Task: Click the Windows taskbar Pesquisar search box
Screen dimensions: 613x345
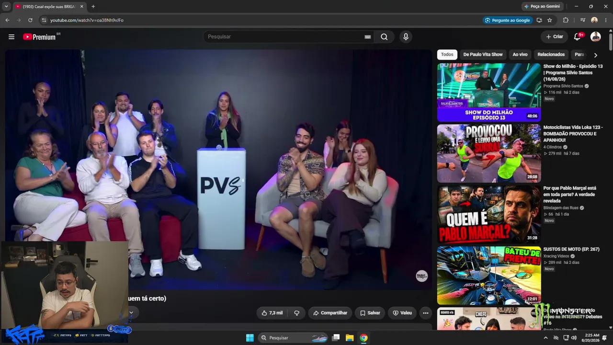Action: [x=294, y=338]
